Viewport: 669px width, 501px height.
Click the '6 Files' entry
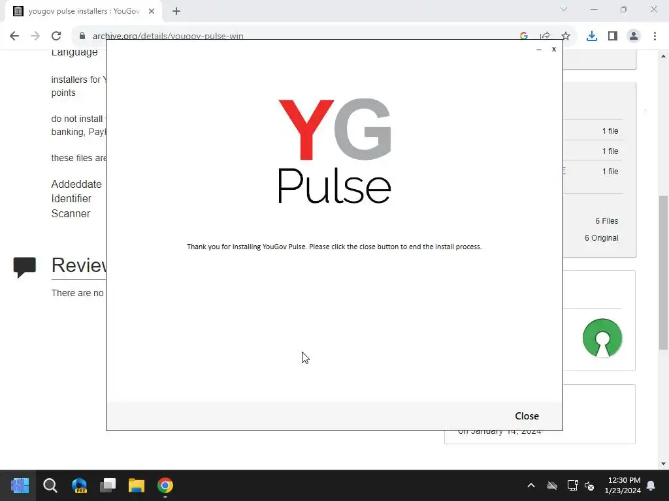pyautogui.click(x=606, y=220)
